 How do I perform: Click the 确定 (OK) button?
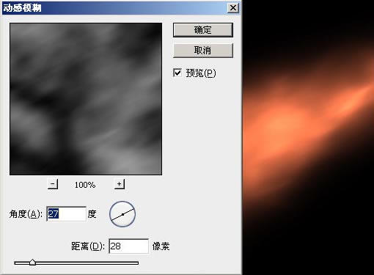click(203, 30)
